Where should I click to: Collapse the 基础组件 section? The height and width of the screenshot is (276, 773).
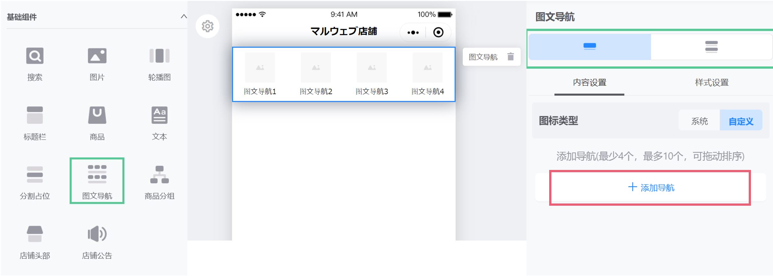pyautogui.click(x=184, y=16)
